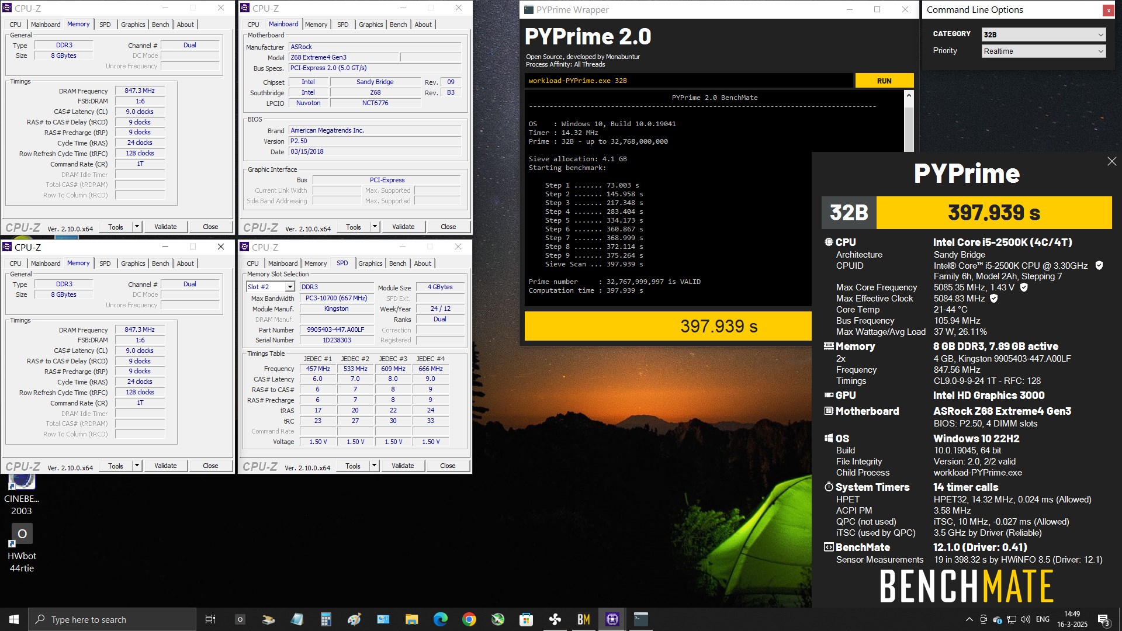The width and height of the screenshot is (1122, 631).
Task: Open the Windows Start menu
Action: (14, 619)
